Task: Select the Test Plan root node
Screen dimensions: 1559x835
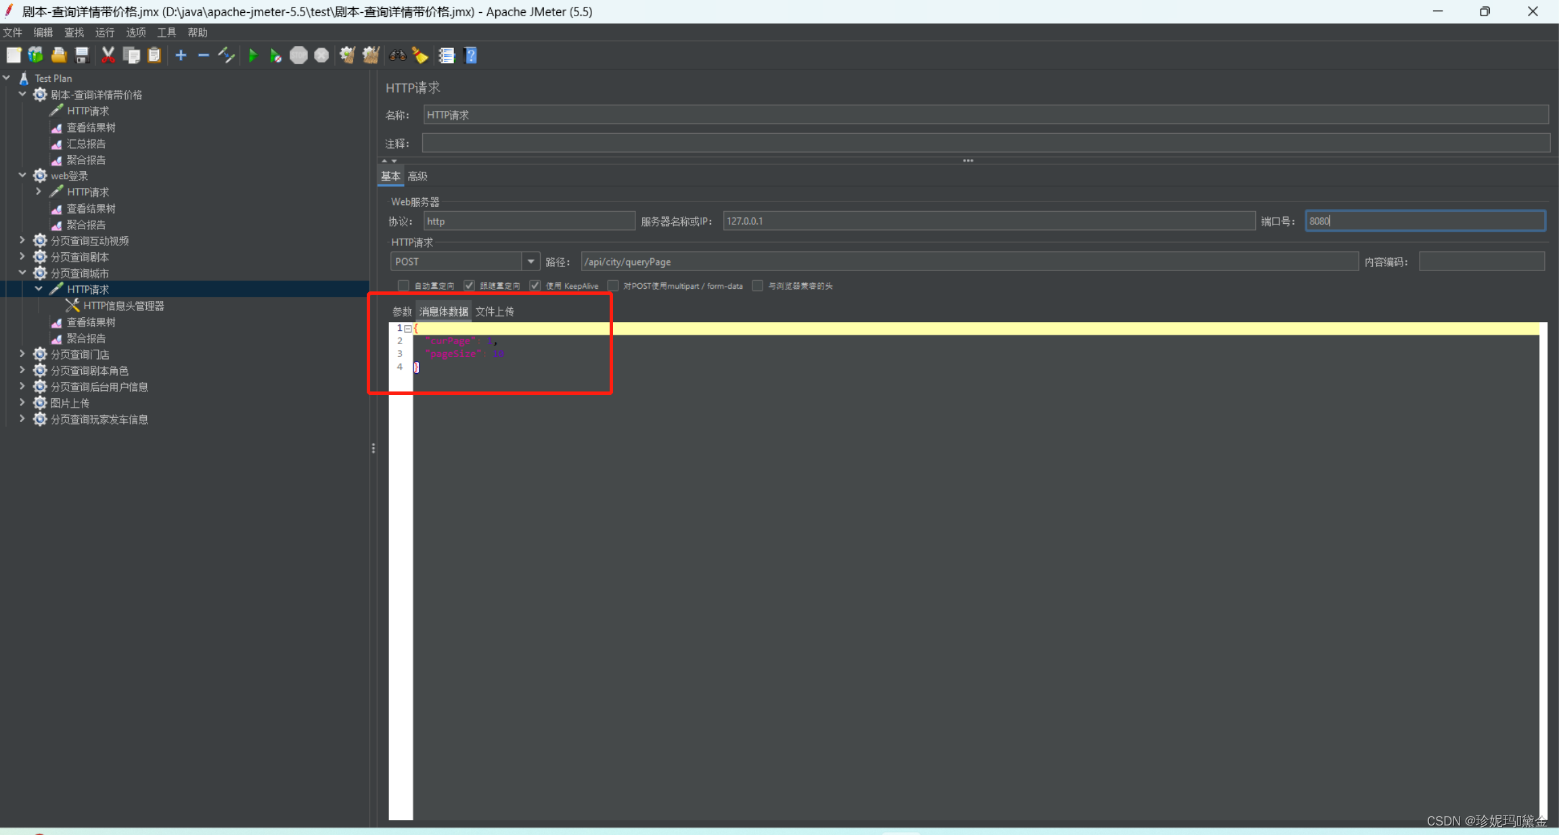Action: click(x=53, y=78)
